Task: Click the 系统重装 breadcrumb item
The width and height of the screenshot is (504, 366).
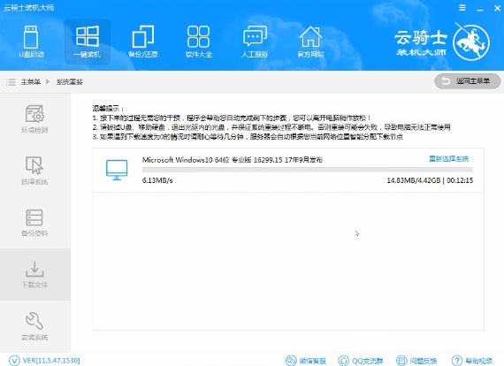Action: (70, 82)
